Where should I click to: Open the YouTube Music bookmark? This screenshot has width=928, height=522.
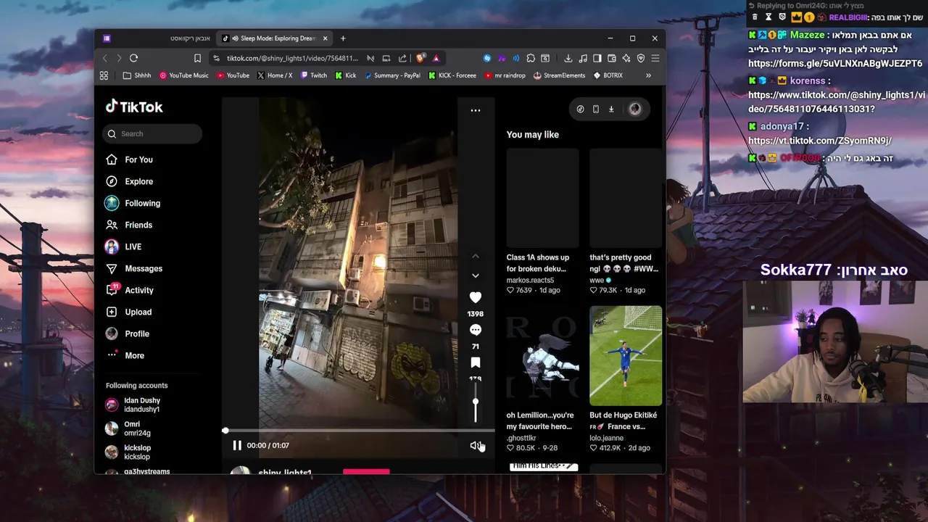click(183, 75)
